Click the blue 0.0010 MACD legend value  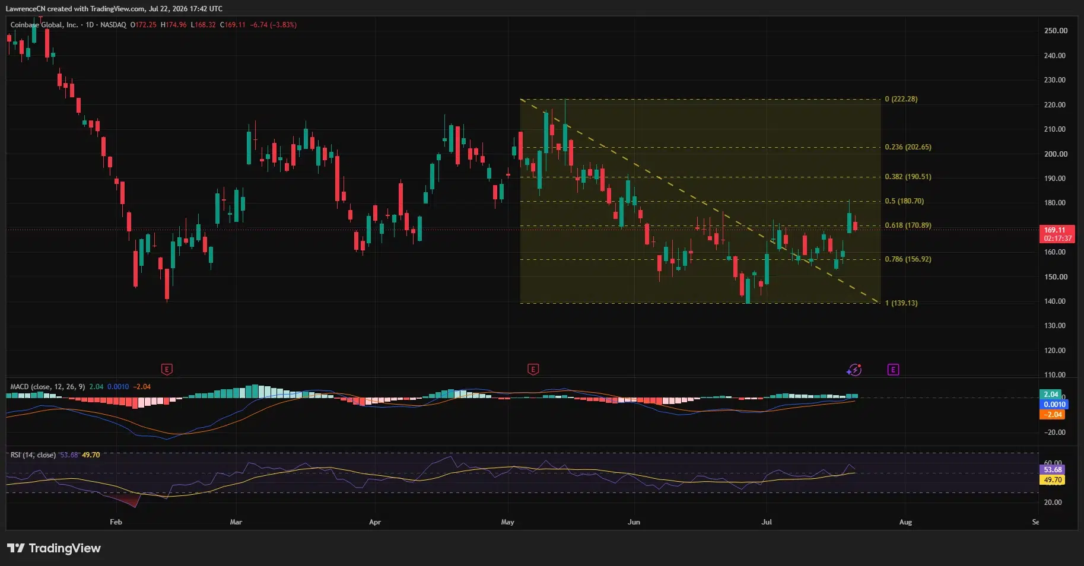(x=118, y=387)
